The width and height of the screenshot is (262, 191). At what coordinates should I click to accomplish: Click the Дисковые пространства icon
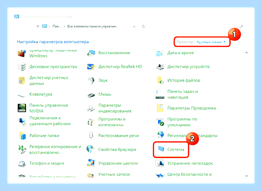click(x=22, y=67)
